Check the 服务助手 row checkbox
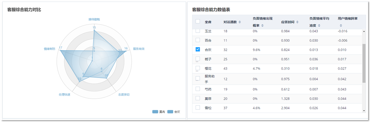The image size is (371, 123). point(198,78)
